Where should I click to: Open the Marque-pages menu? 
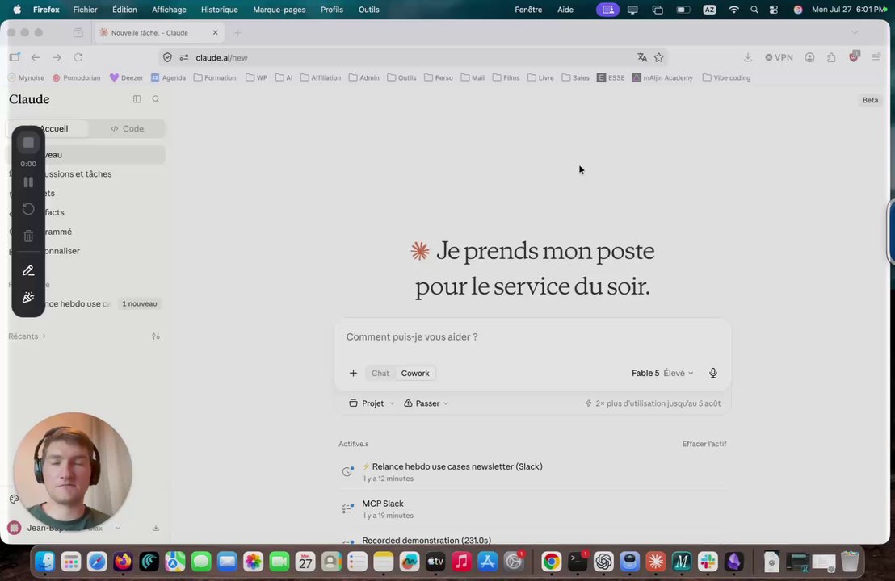coord(279,10)
